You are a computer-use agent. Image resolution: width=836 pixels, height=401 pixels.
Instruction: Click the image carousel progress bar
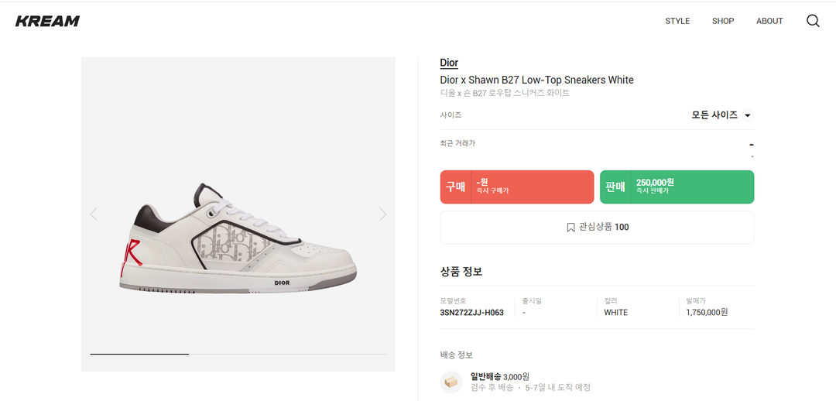point(238,354)
